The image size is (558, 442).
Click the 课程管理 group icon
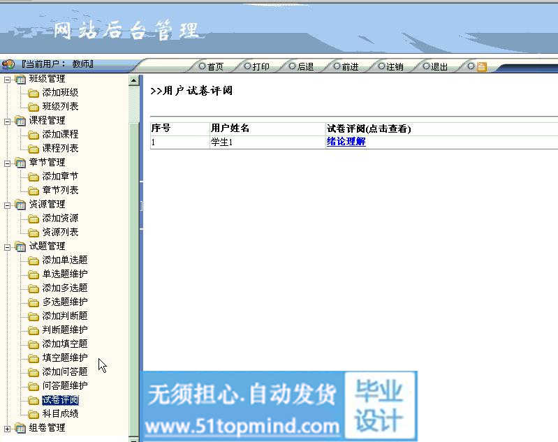click(x=20, y=121)
